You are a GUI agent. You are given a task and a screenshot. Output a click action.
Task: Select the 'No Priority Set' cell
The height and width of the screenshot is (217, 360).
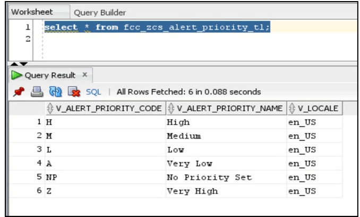pyautogui.click(x=226, y=177)
